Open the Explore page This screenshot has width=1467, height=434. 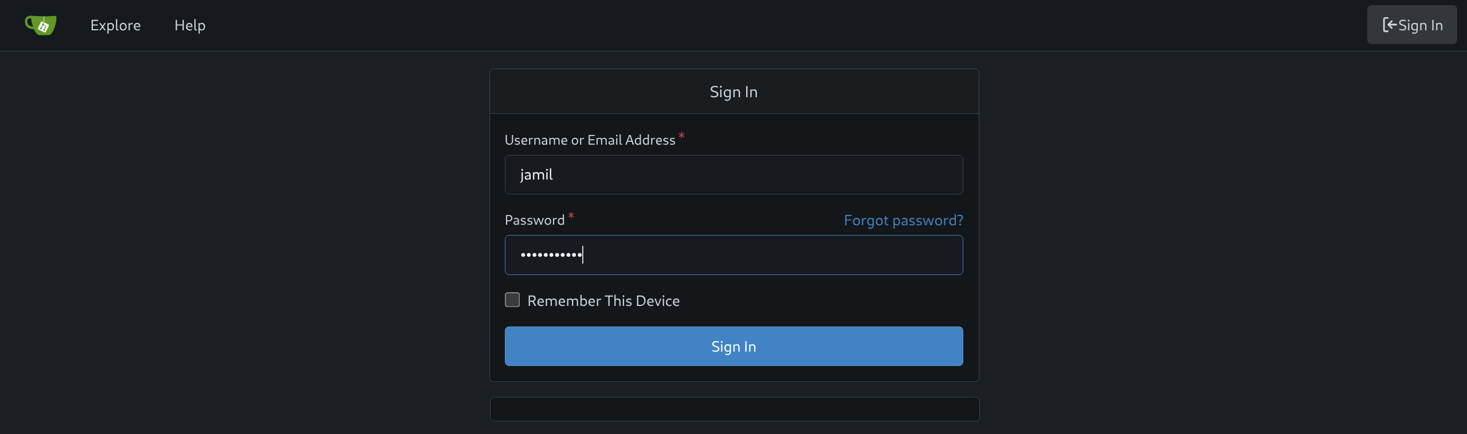click(x=115, y=25)
